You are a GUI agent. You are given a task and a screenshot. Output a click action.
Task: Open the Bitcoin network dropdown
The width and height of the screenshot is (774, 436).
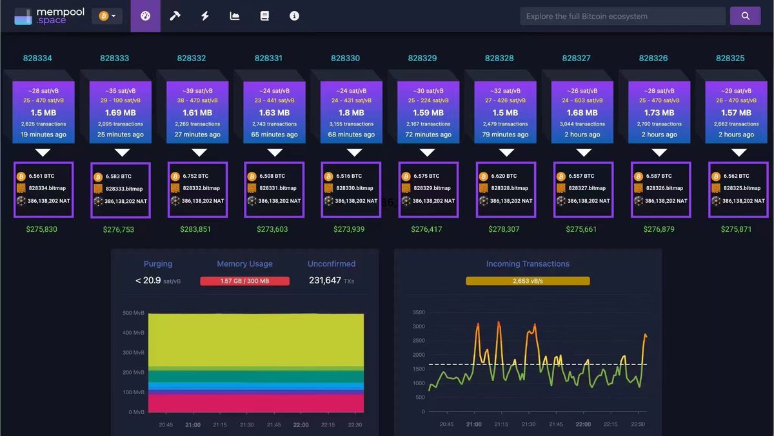[114, 15]
